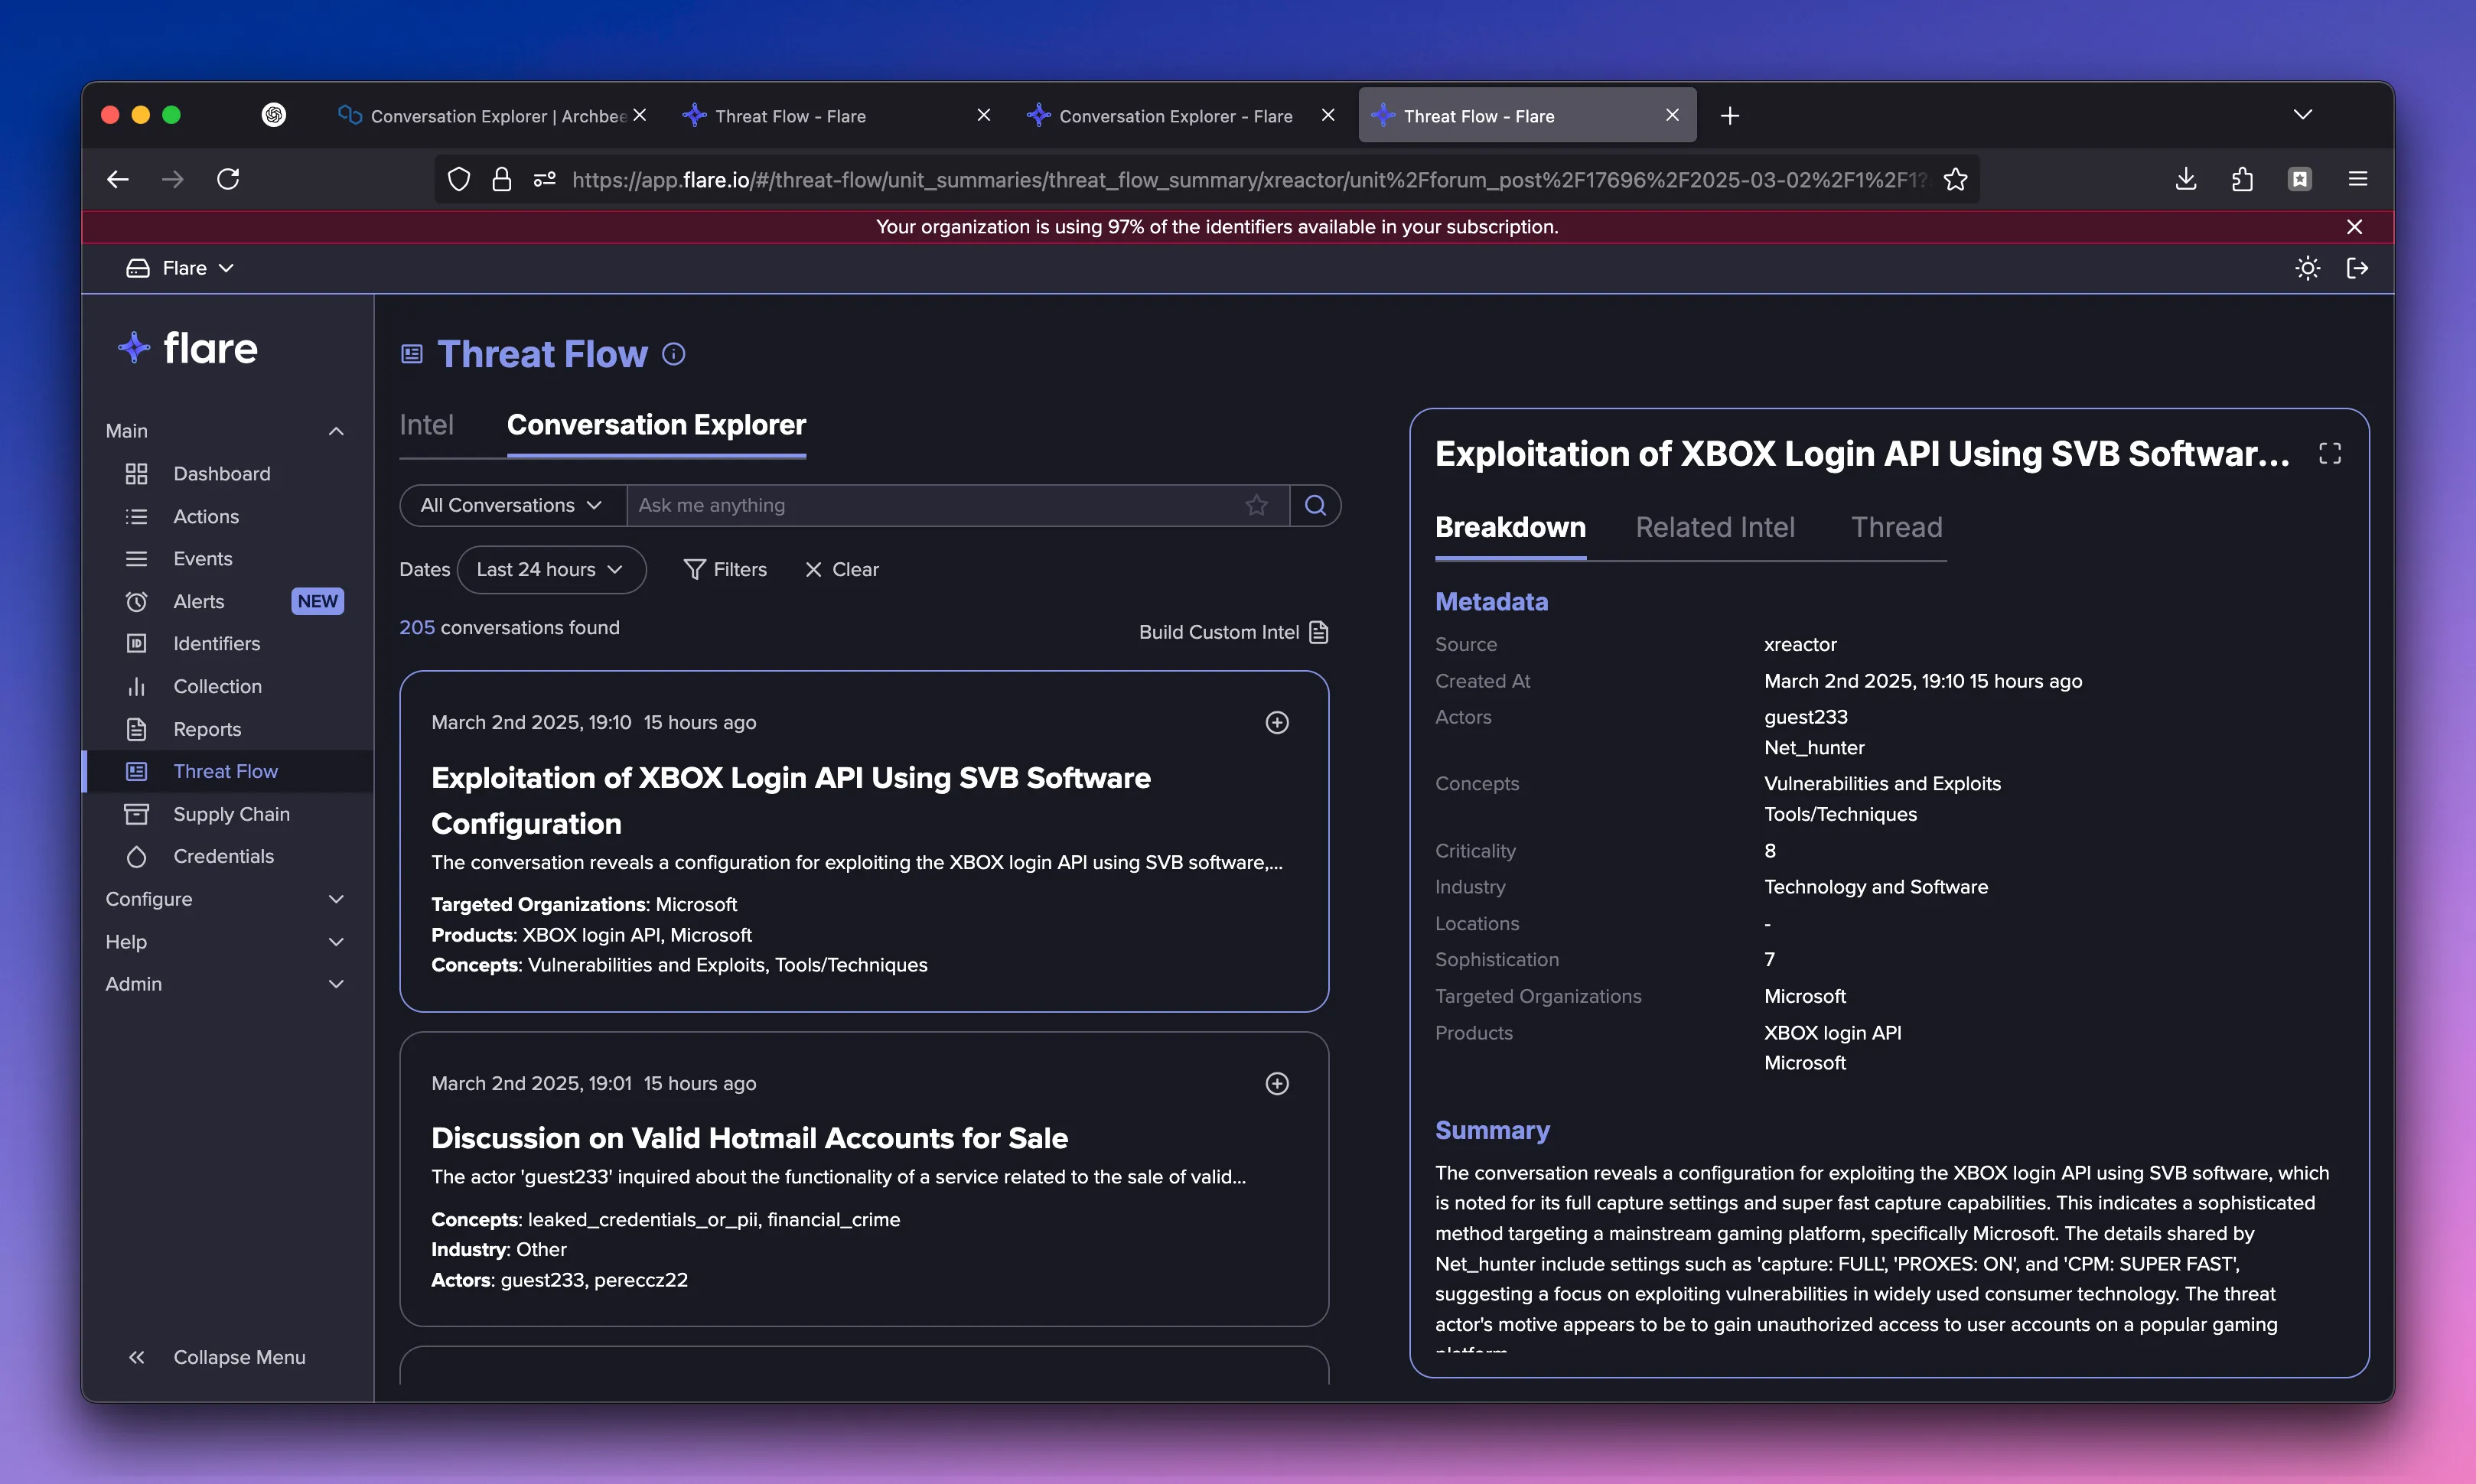Open the All Conversations dropdown
This screenshot has height=1484, width=2476.
(512, 505)
